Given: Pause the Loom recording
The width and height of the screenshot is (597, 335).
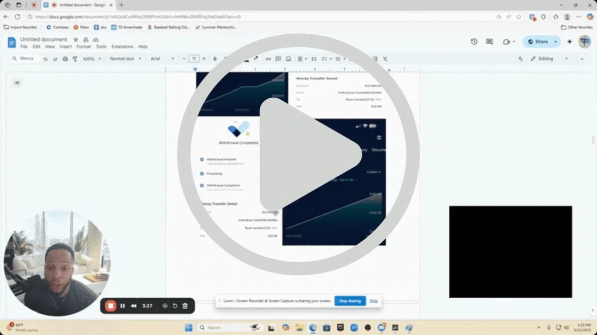Looking at the screenshot, I should coord(122,306).
